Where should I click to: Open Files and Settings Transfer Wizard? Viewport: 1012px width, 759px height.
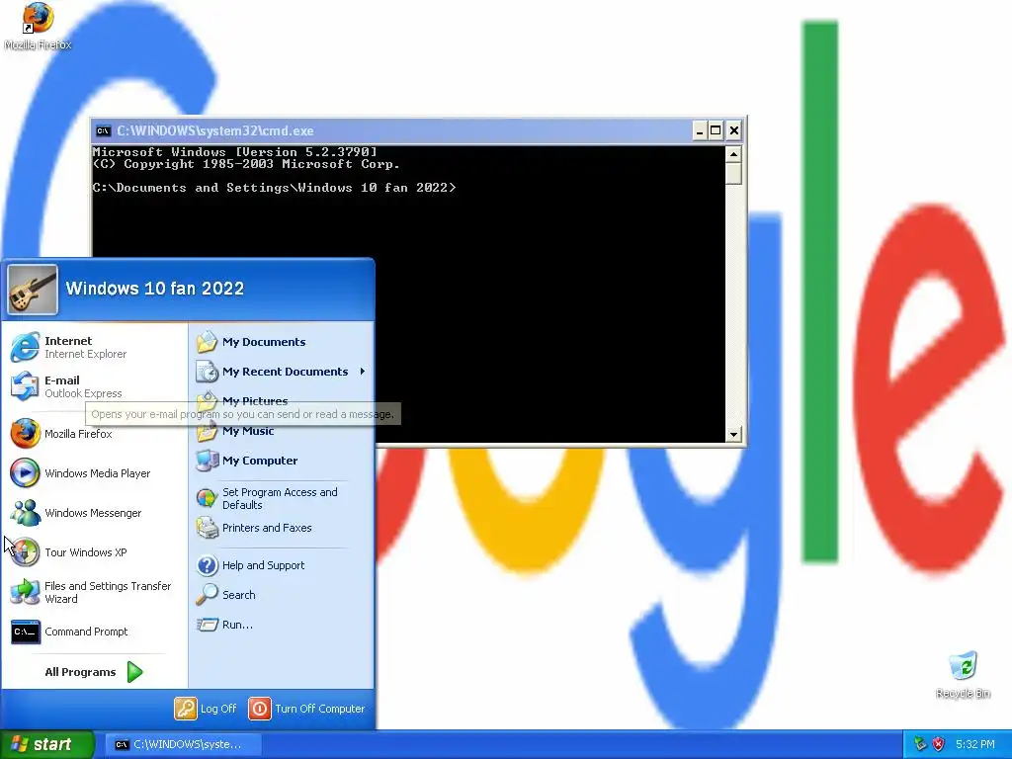[96, 592]
